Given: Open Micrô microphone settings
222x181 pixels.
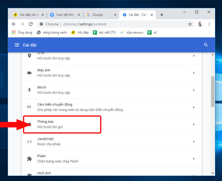Looking at the screenshot, I should pos(111,90).
